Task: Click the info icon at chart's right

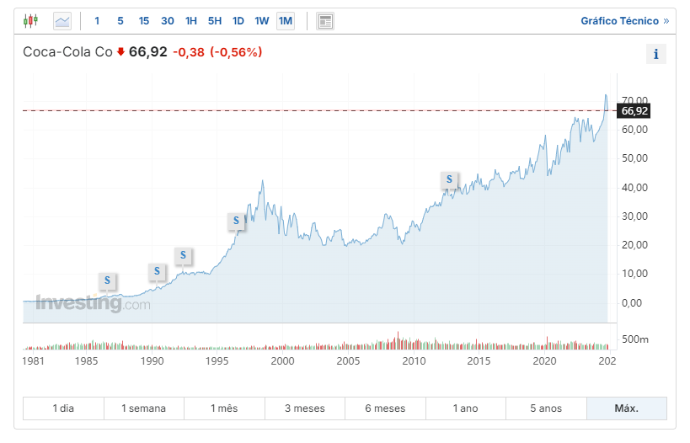Action: pos(656,55)
